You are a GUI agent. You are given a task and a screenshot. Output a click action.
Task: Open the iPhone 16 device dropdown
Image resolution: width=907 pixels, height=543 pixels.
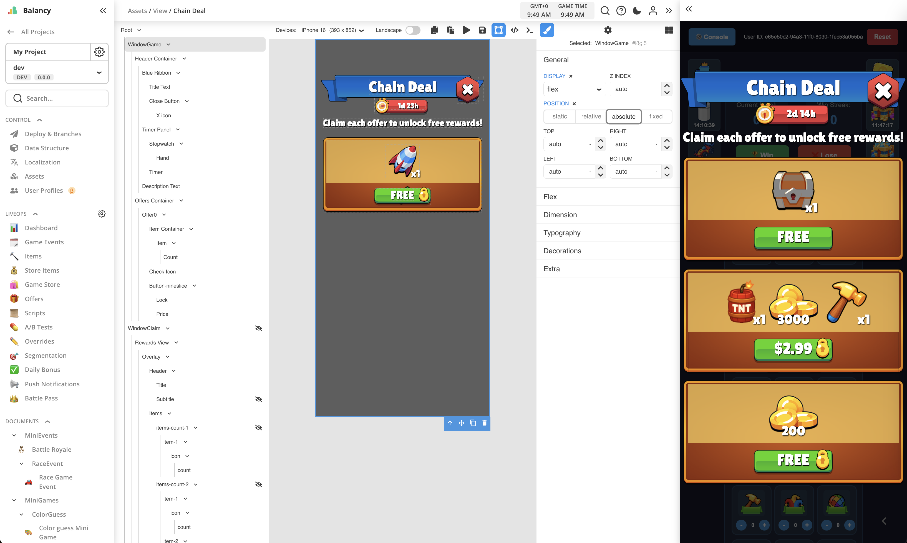[x=332, y=30]
